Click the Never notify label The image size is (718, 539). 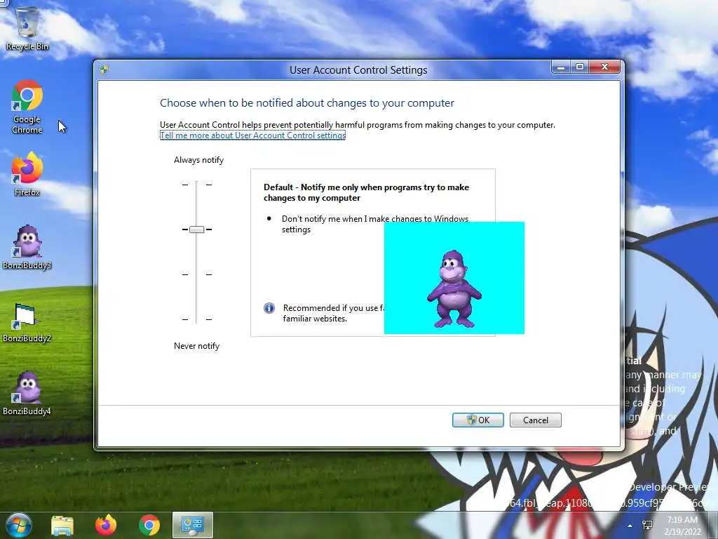pyautogui.click(x=196, y=346)
